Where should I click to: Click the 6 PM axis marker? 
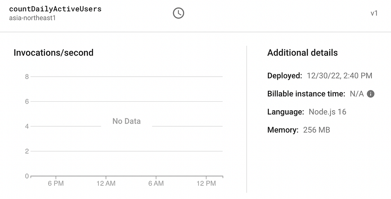(56, 183)
